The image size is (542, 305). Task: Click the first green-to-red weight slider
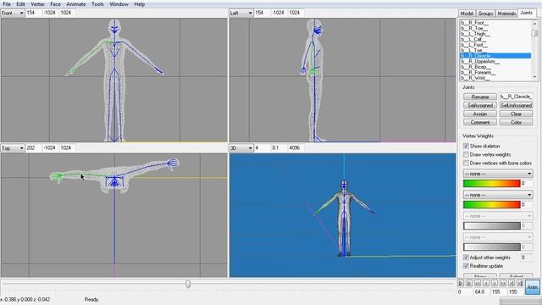point(491,184)
